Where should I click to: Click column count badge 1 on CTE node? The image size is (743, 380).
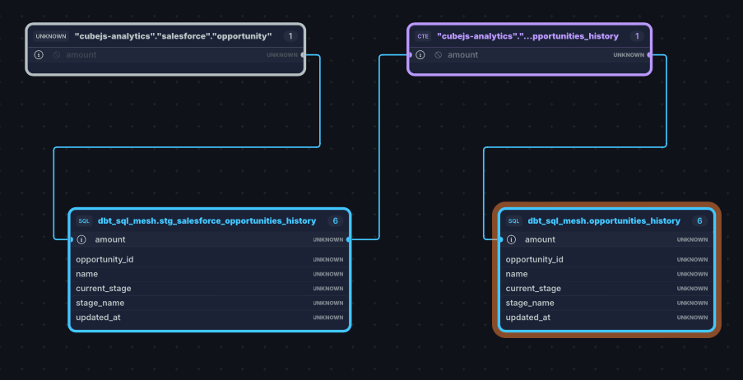(637, 36)
